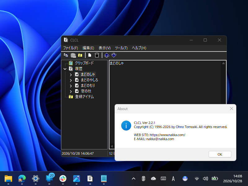
Task: Click the CLCL Ver 2.2.1 text
Action: coord(144,123)
